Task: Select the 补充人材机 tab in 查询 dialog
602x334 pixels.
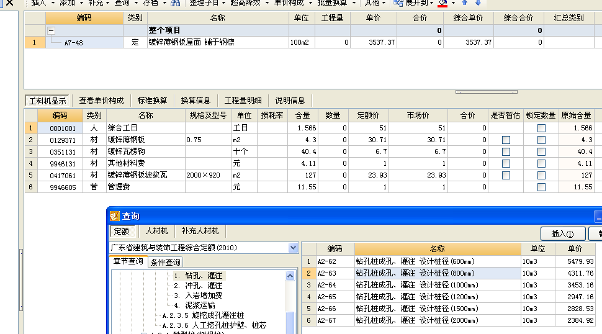Action: tap(200, 231)
